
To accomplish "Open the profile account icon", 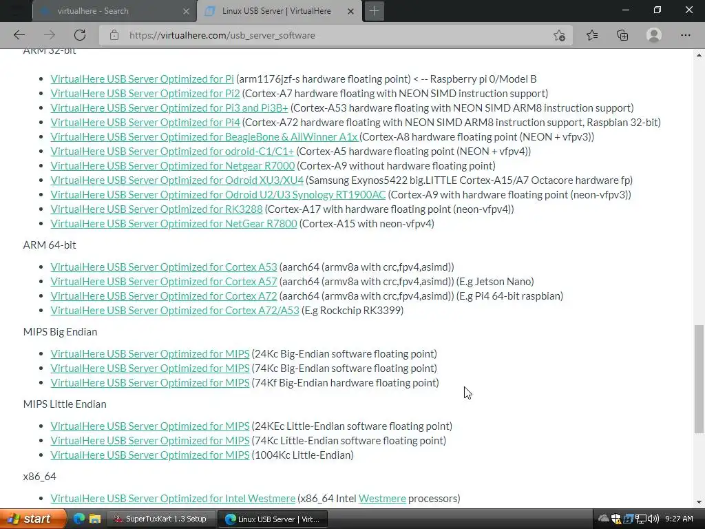I will 654,35.
